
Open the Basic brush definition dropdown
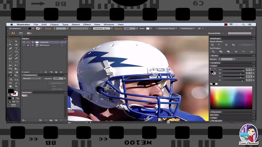[x=112, y=29]
